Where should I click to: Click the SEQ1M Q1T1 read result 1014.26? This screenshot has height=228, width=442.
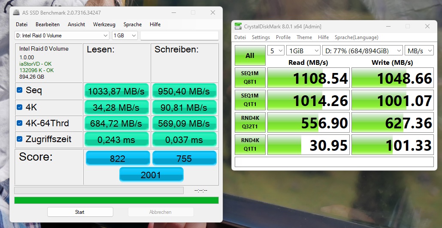(309, 100)
